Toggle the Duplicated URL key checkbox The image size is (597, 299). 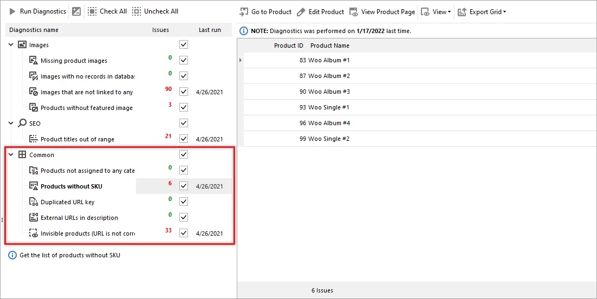(184, 201)
